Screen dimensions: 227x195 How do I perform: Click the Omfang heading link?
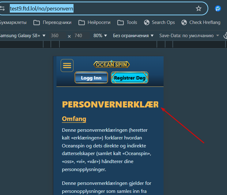pyautogui.click(x=74, y=119)
